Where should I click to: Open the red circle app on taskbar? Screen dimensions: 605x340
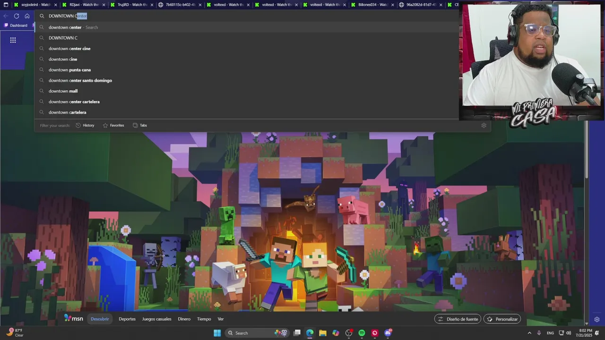pos(375,333)
